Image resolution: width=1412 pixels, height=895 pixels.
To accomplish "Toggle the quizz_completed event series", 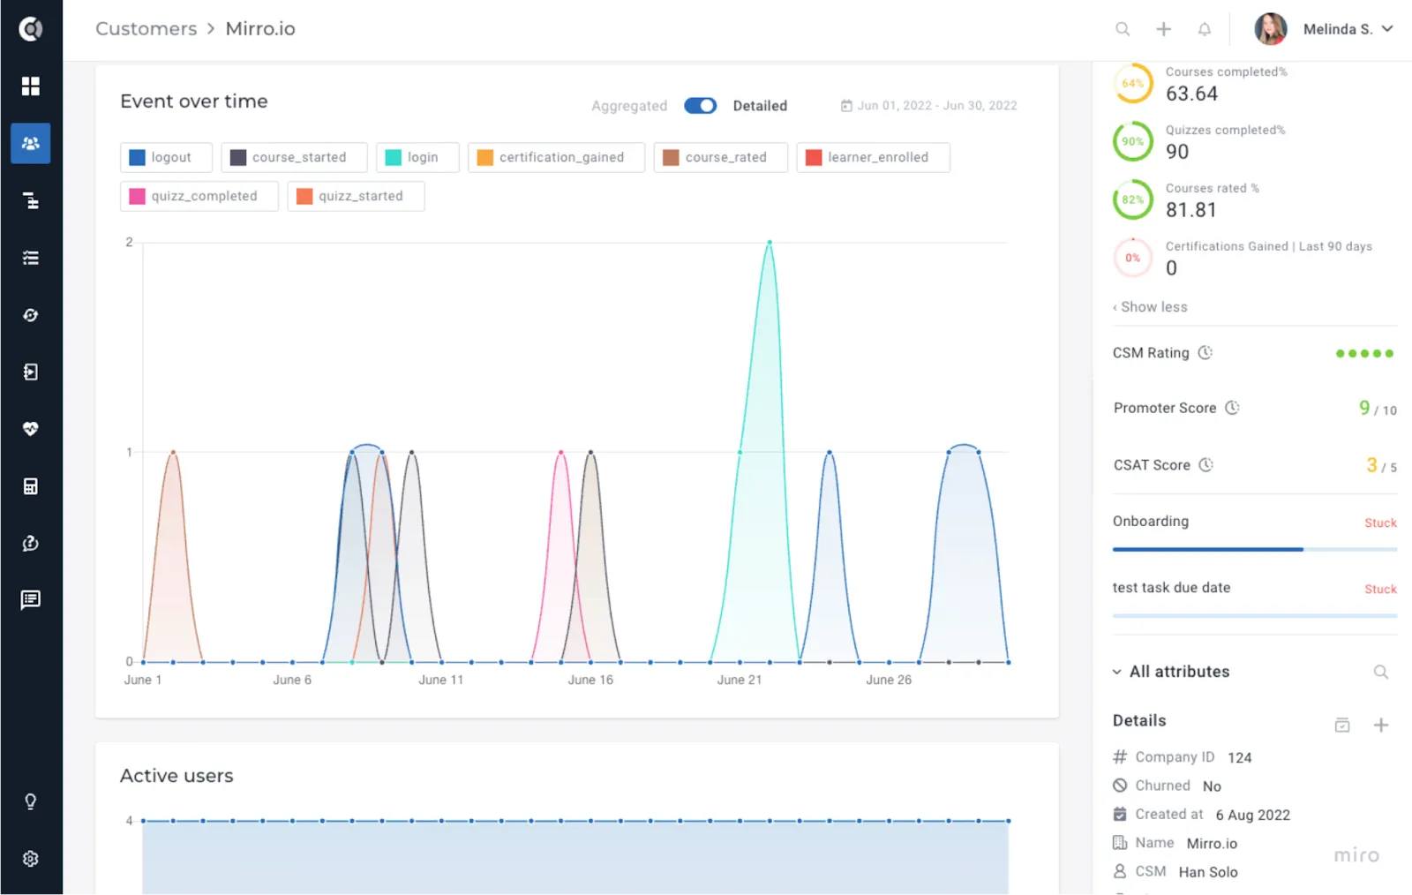I will (x=199, y=196).
